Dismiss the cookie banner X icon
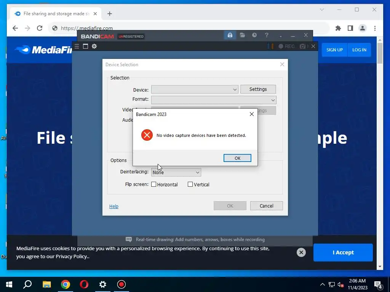This screenshot has height=292, width=390. pyautogui.click(x=301, y=252)
